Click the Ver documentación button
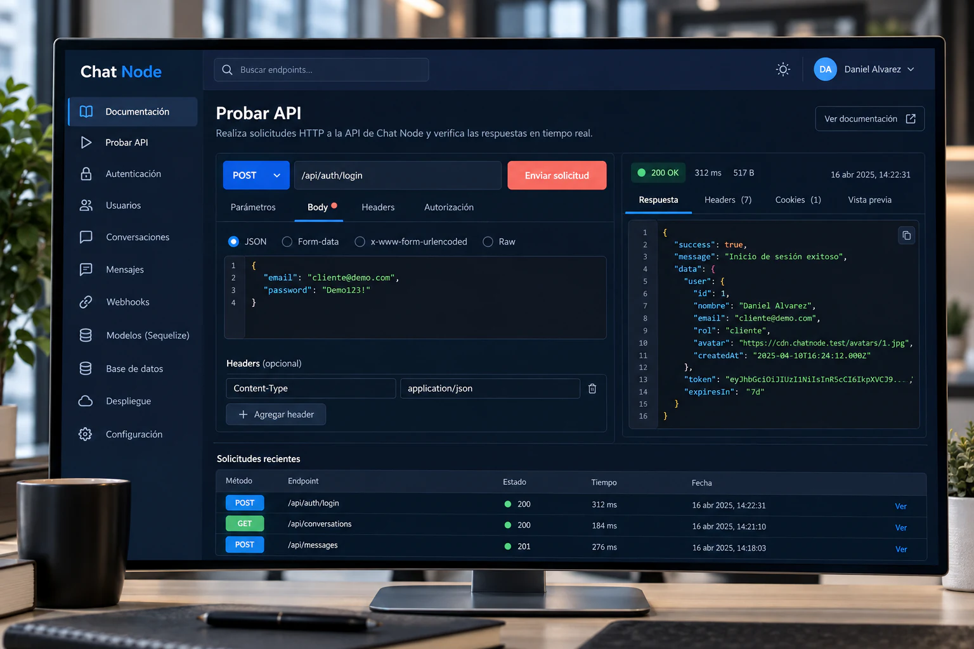This screenshot has height=649, width=974. tap(869, 119)
